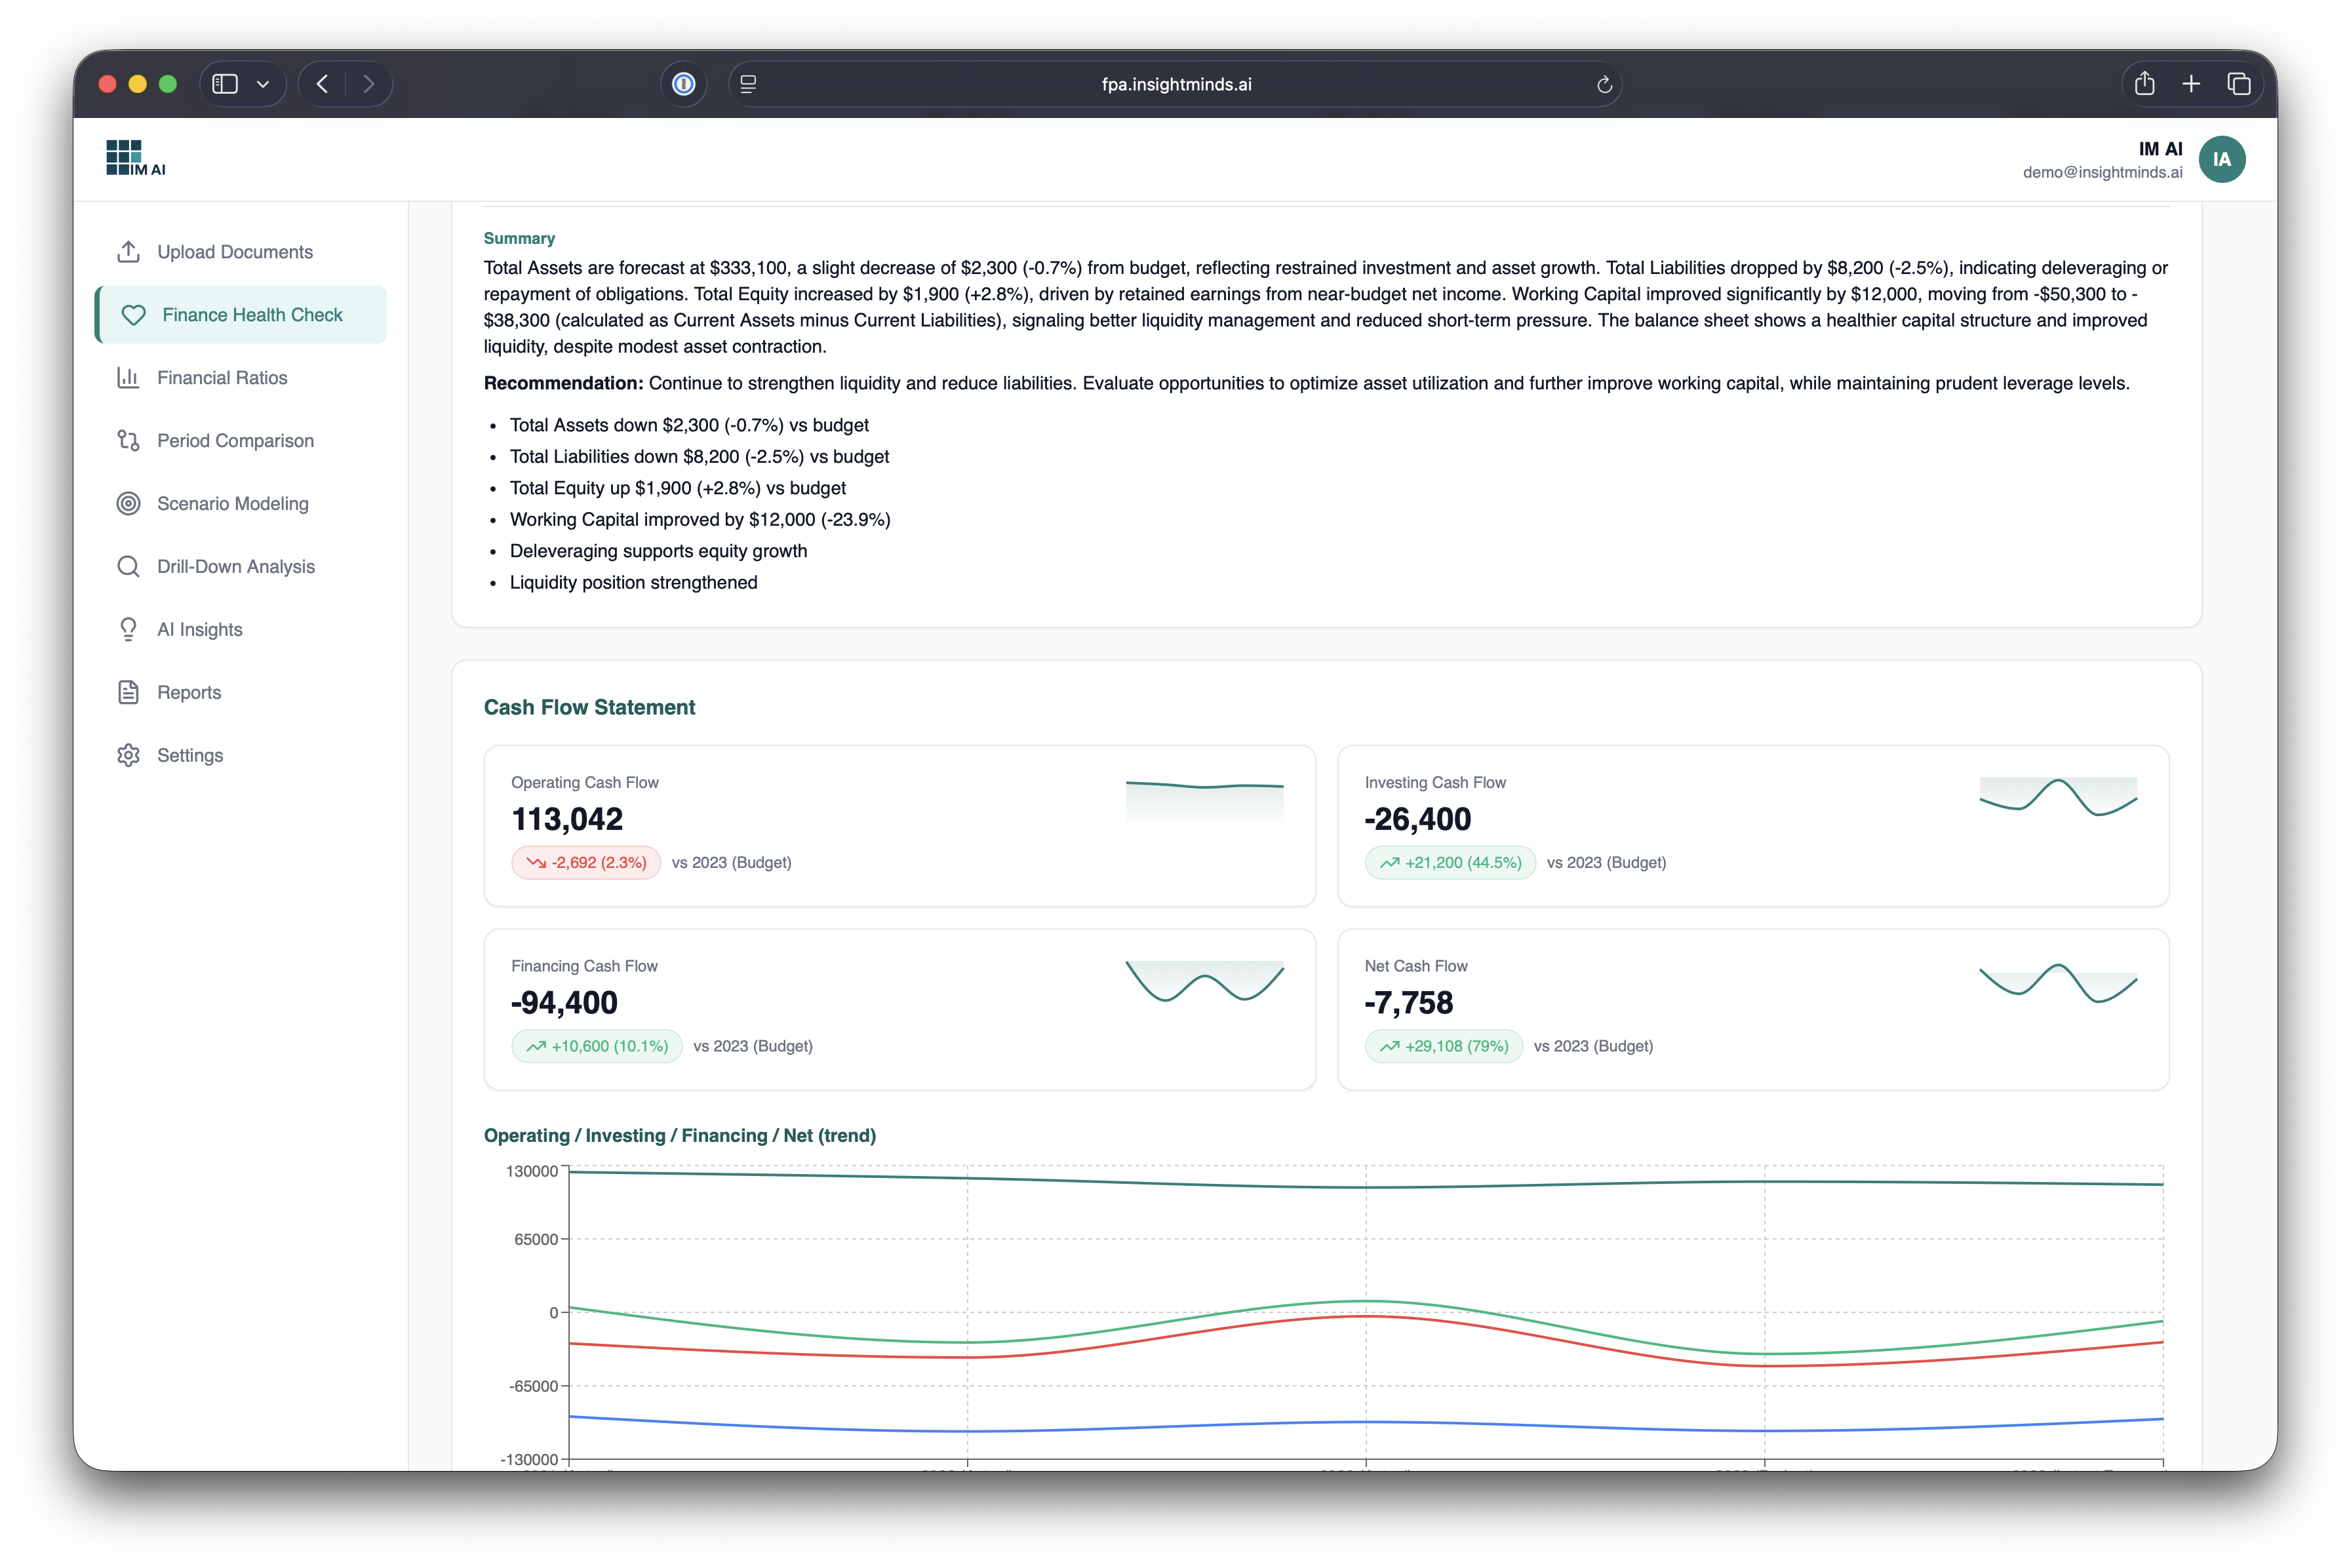This screenshot has height=1568, width=2351.
Task: Click the Financial Ratios bar chart icon
Action: click(128, 378)
